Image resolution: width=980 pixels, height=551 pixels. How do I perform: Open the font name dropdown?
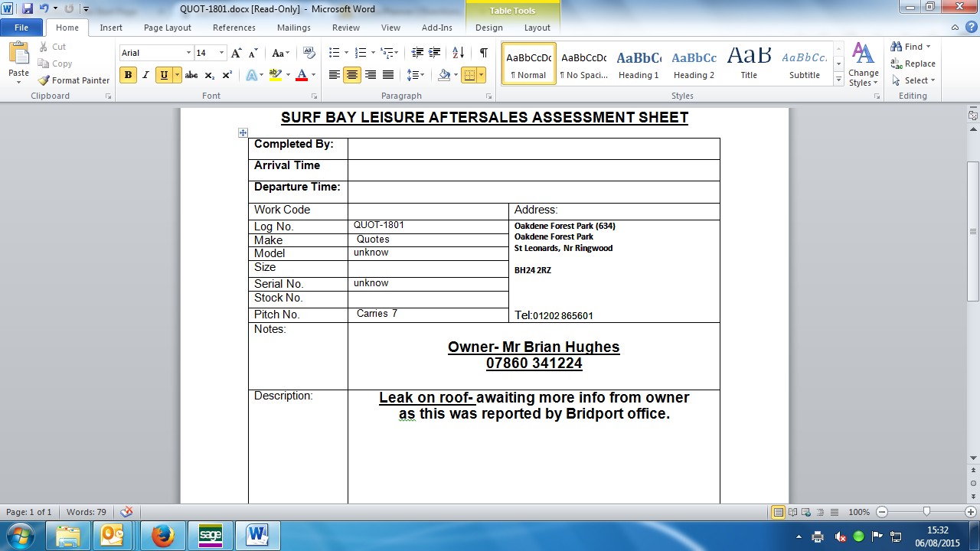pos(188,53)
